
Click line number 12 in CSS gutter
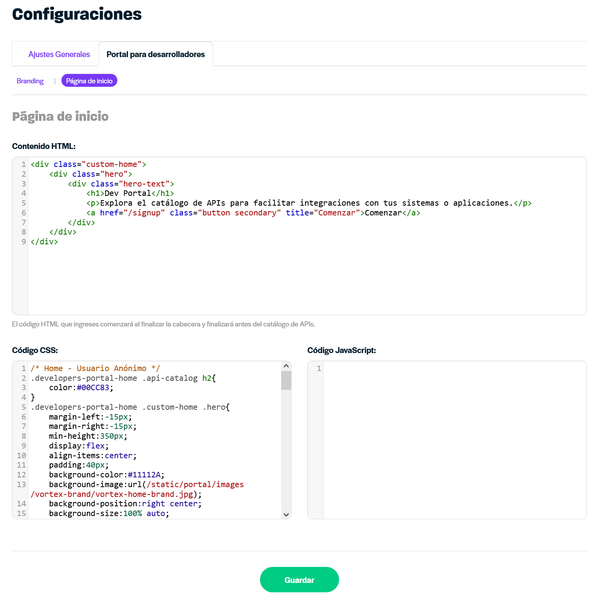click(x=22, y=475)
